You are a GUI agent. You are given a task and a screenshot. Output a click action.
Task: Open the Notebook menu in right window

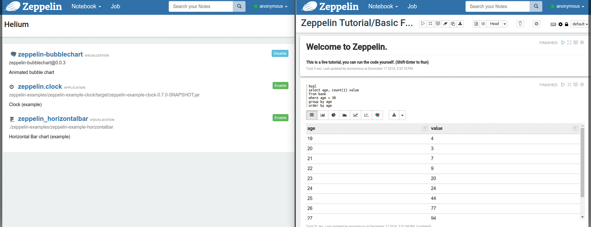pyautogui.click(x=383, y=6)
